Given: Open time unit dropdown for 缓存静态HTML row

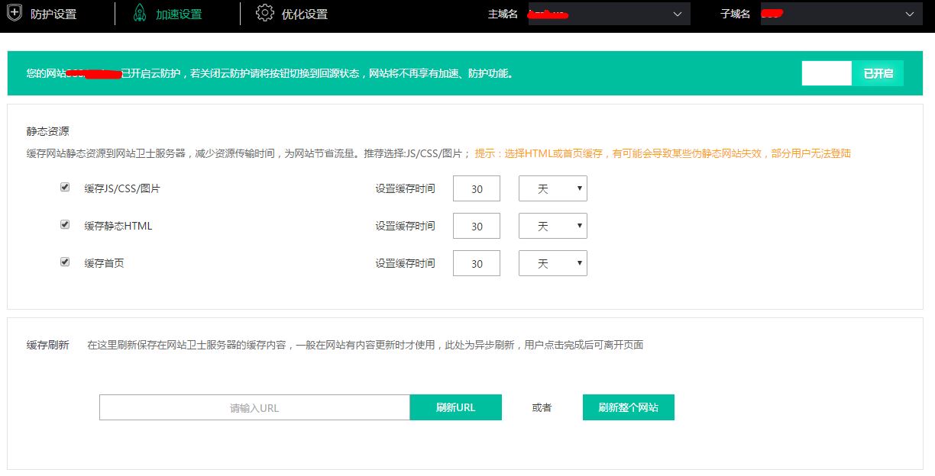Looking at the screenshot, I should coord(552,225).
